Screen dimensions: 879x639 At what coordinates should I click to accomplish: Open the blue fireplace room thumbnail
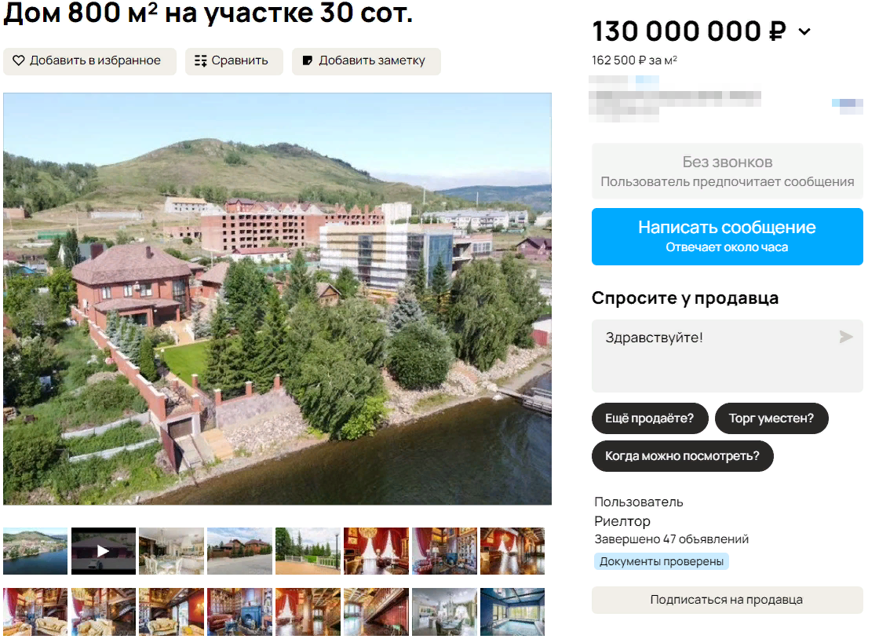[x=239, y=612]
